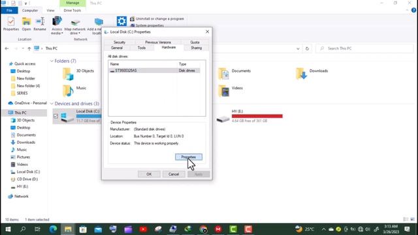Select the Security tab in Properties dialog
The width and height of the screenshot is (418, 235).
pyautogui.click(x=120, y=42)
